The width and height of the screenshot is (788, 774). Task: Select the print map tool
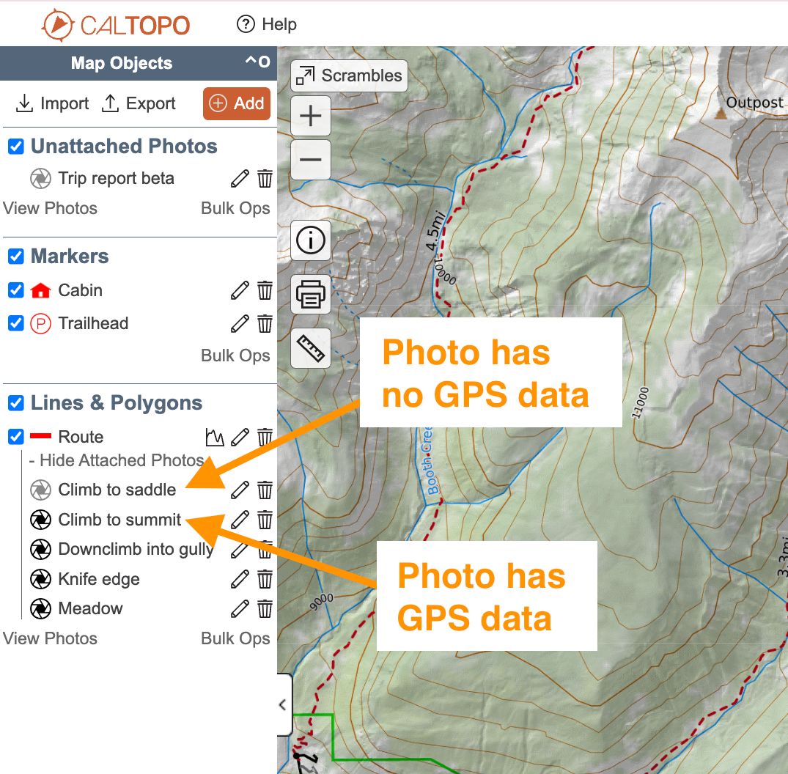coord(310,294)
